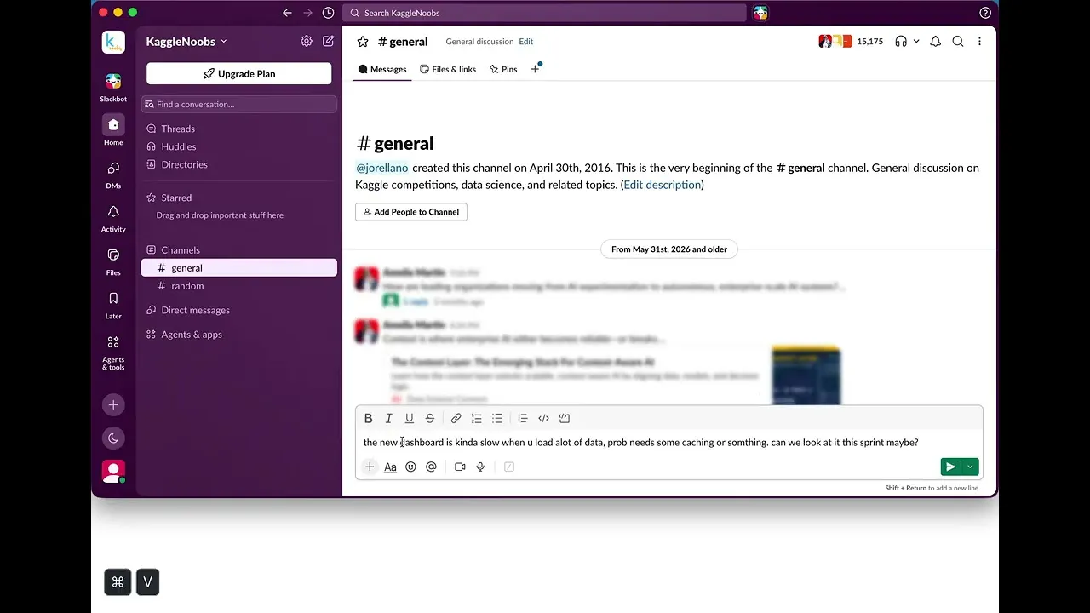Toggle strikethrough formatting in composer

pos(429,418)
